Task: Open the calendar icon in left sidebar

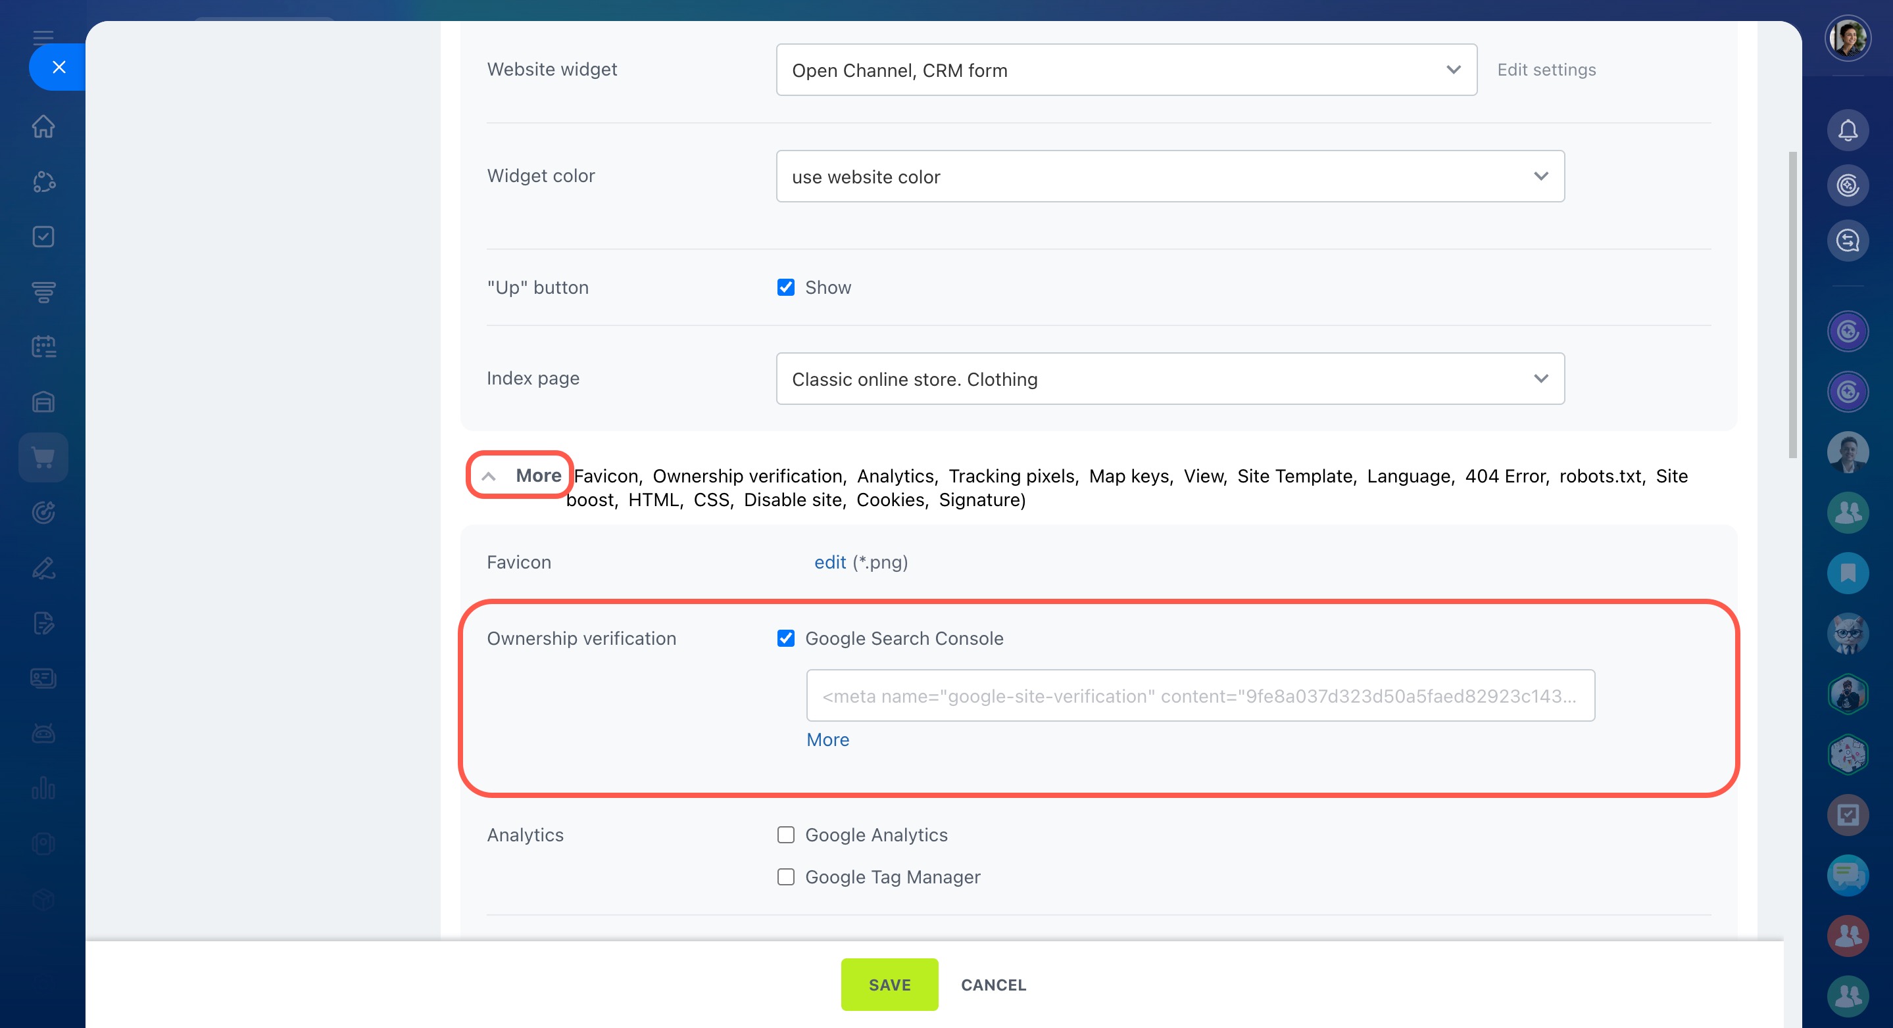Action: click(43, 346)
